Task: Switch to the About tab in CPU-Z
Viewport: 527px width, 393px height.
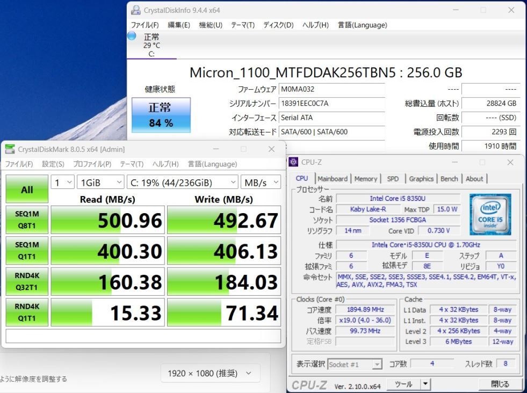Action: tap(474, 179)
